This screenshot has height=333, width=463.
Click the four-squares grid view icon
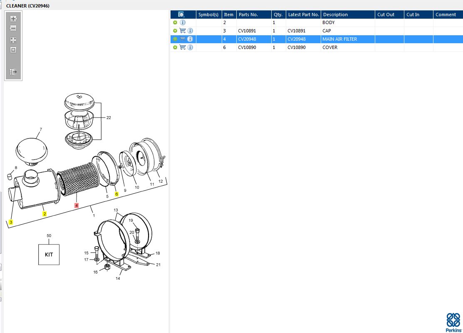coord(13,40)
